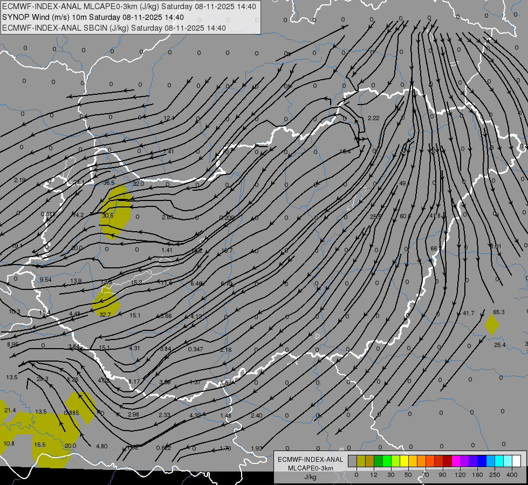Click the yellow shaded polygon around 32.7

[x=106, y=301]
